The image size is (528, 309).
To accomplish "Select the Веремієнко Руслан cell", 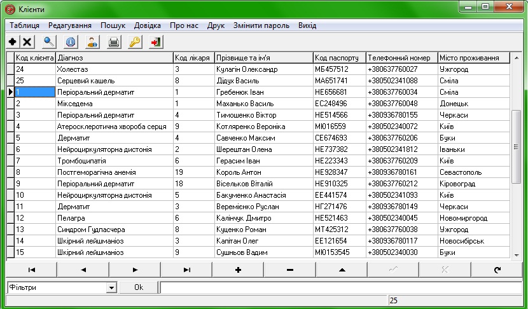I will click(264, 207).
